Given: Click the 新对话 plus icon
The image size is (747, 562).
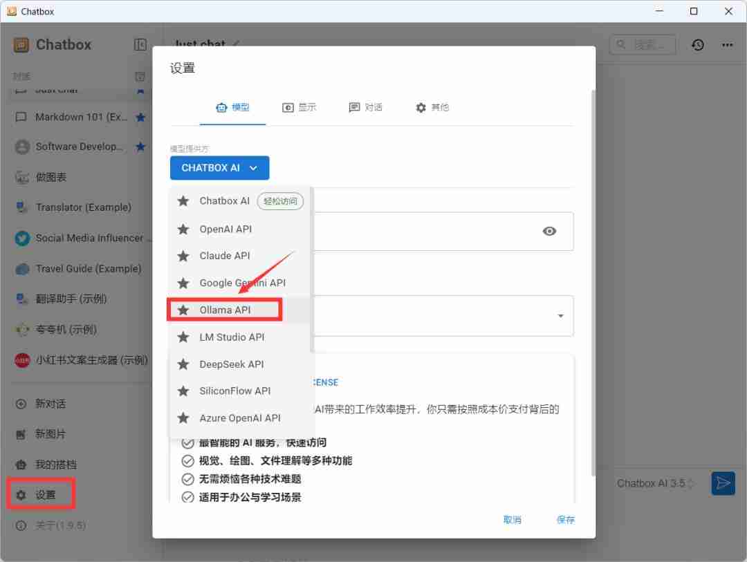Looking at the screenshot, I should coord(21,404).
